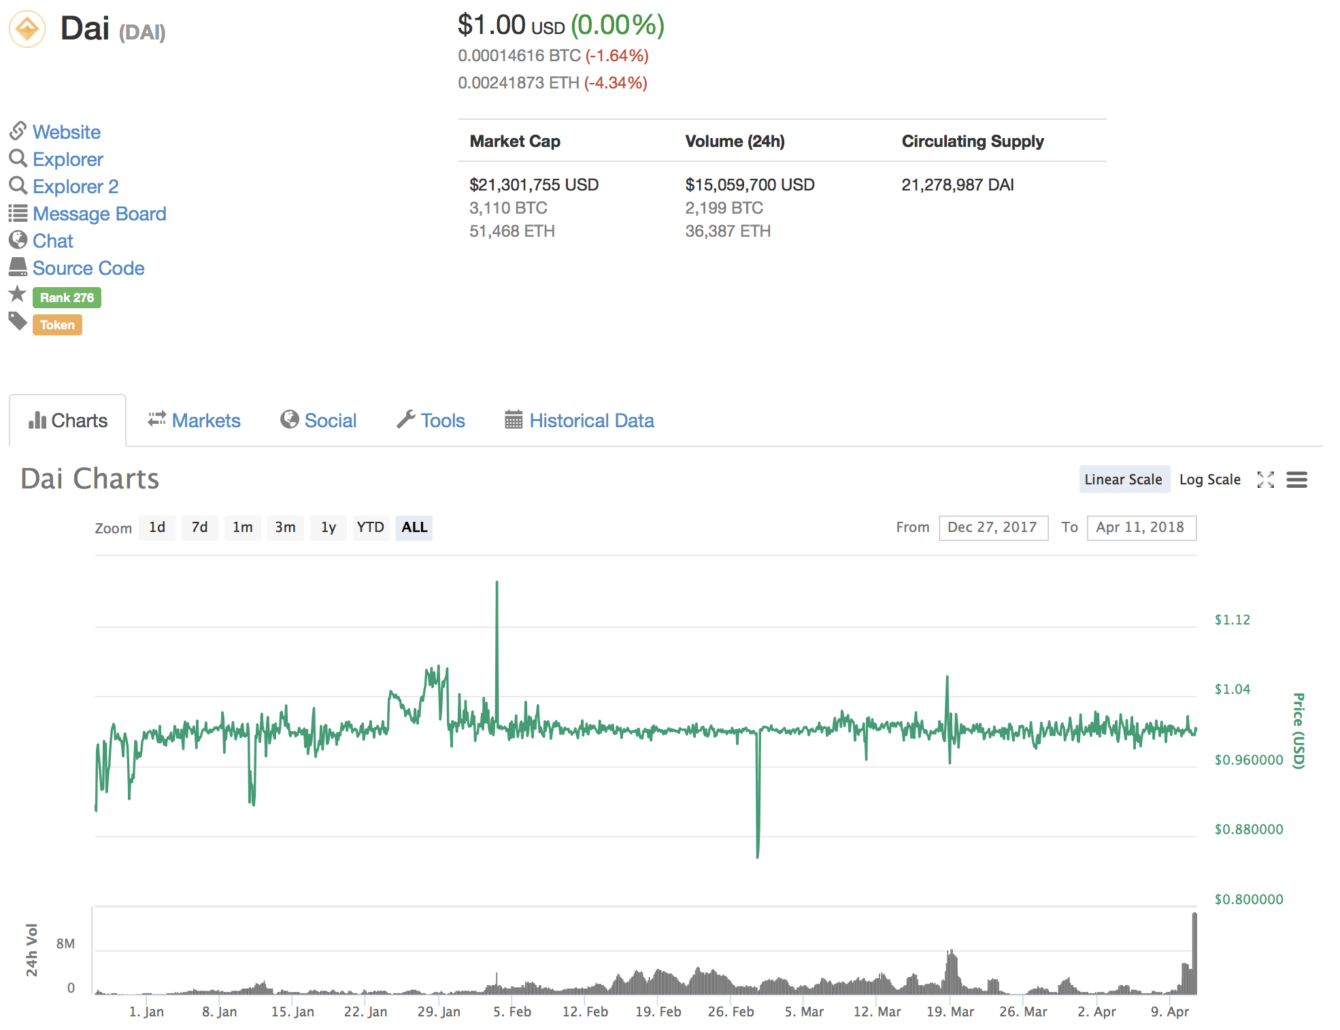The width and height of the screenshot is (1340, 1030).
Task: Click the 0.00241873 ETH price text
Action: tap(518, 82)
